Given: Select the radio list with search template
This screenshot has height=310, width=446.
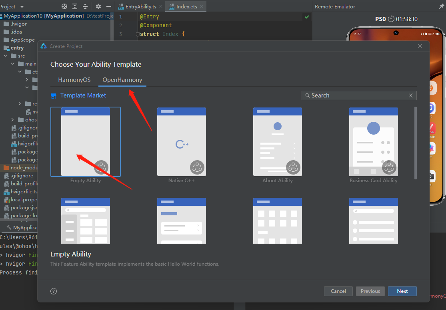Looking at the screenshot, I should 374,221.
